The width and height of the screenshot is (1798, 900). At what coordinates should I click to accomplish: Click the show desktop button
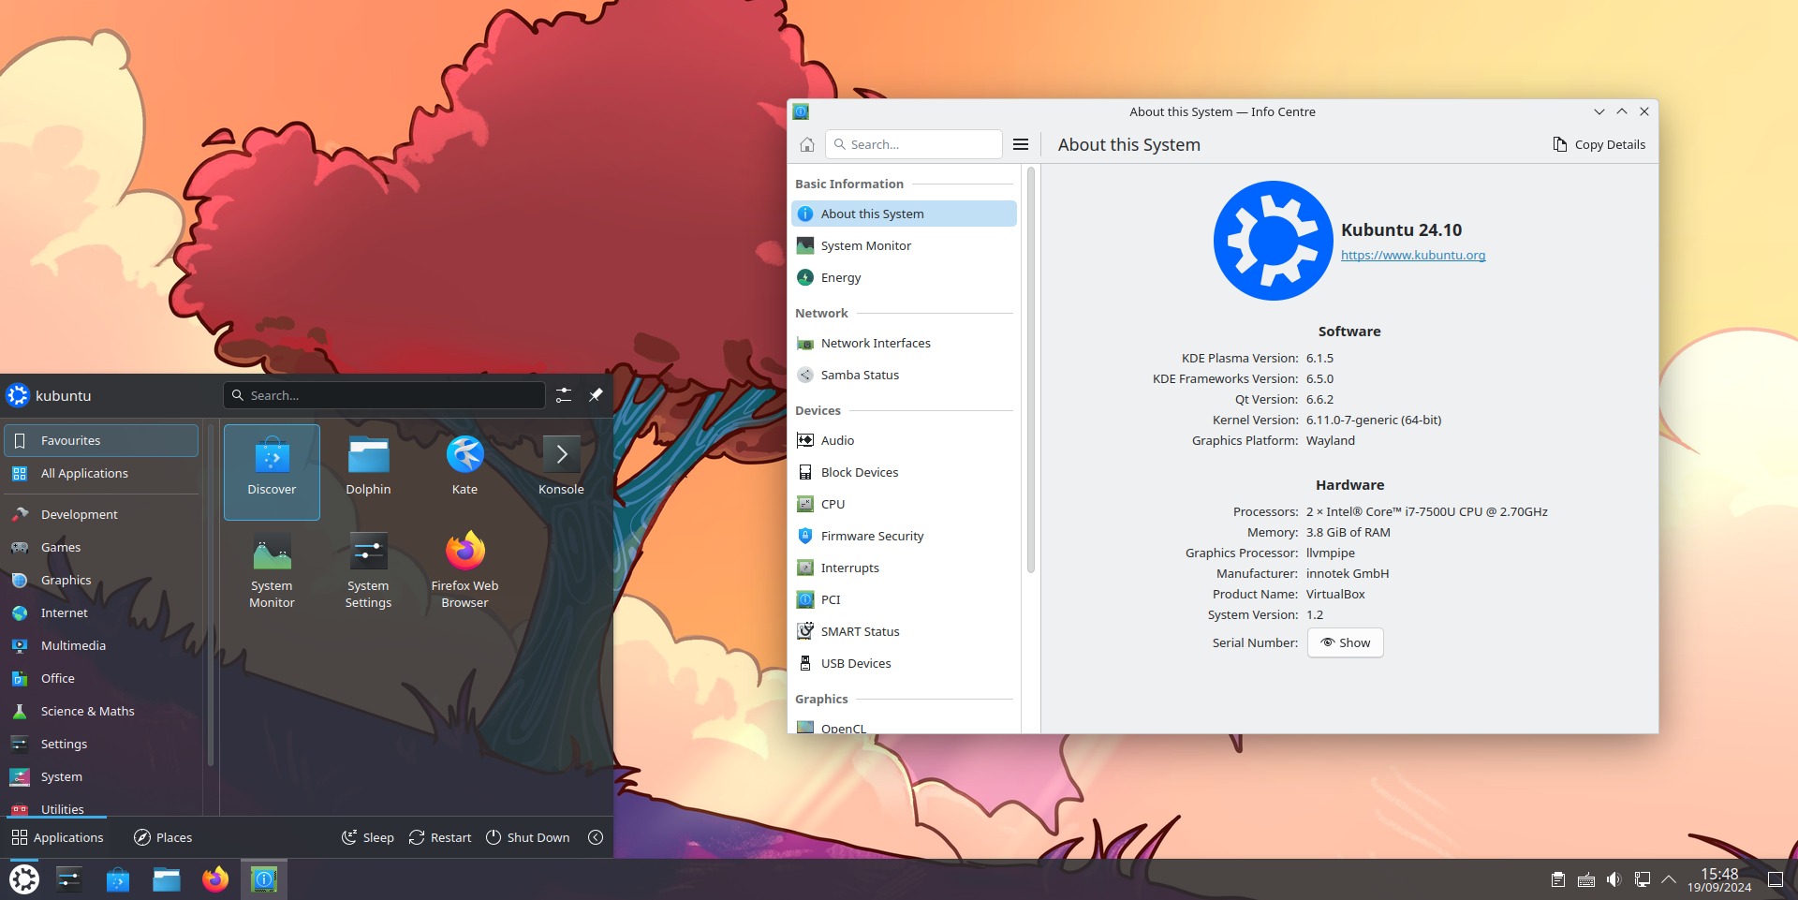(x=1776, y=879)
